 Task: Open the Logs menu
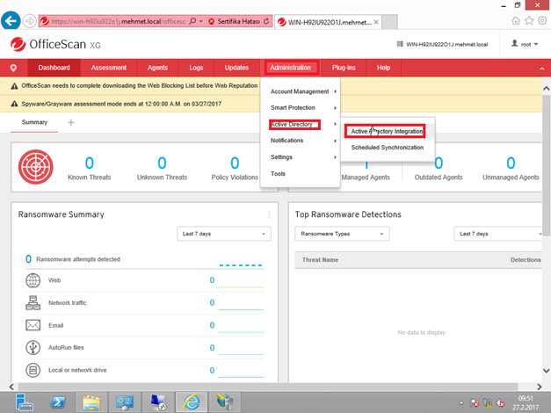[x=196, y=68]
